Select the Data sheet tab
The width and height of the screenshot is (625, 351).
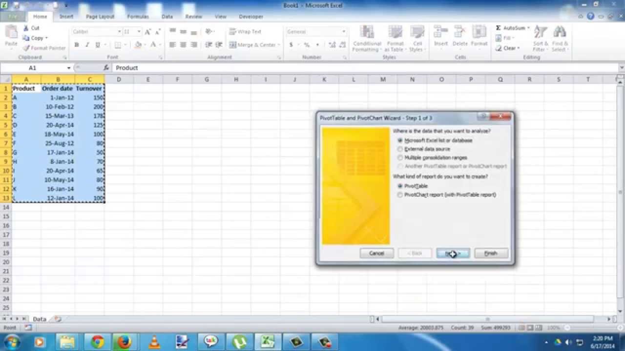coord(40,319)
